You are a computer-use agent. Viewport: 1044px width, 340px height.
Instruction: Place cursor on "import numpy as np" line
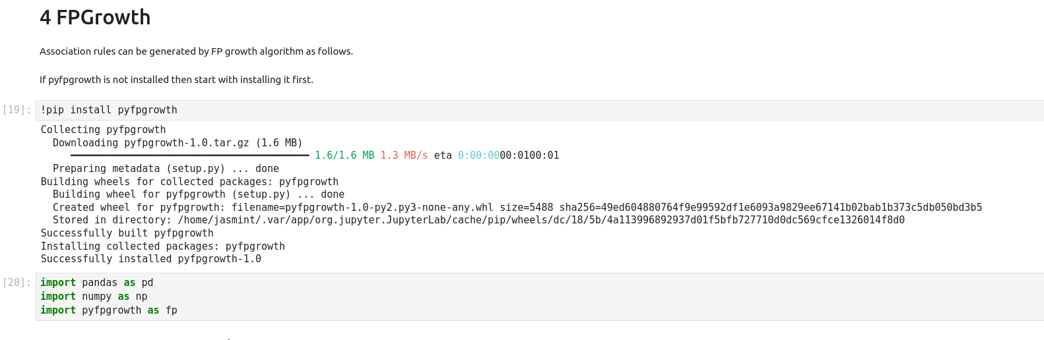point(94,297)
